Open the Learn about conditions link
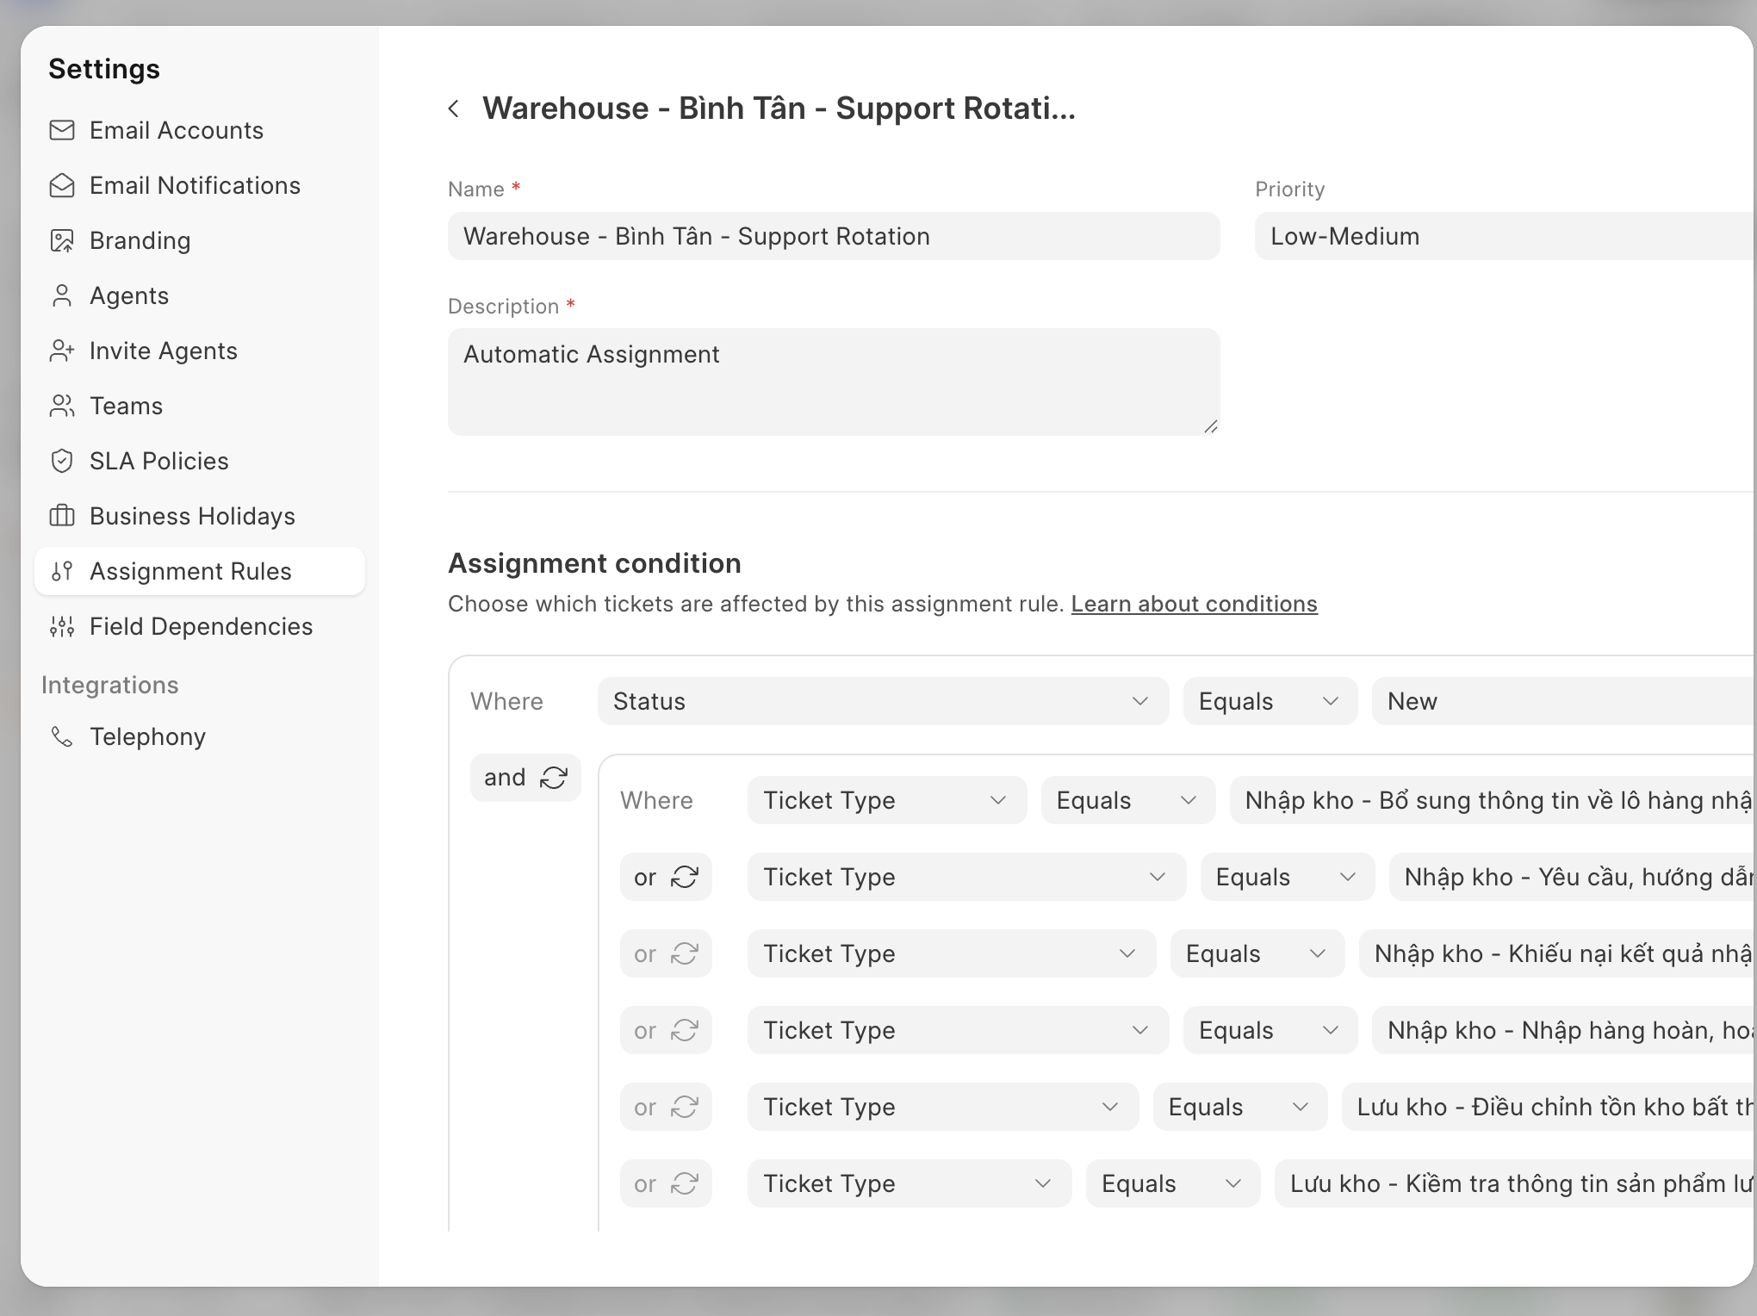1757x1316 pixels. point(1194,604)
